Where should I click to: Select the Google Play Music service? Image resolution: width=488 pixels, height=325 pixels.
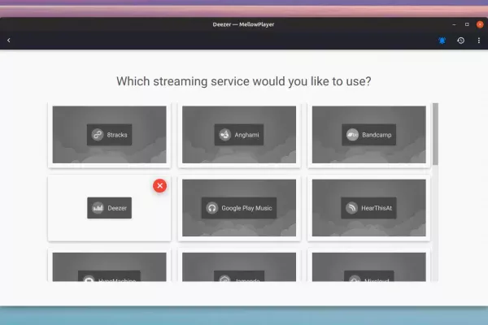point(239,208)
